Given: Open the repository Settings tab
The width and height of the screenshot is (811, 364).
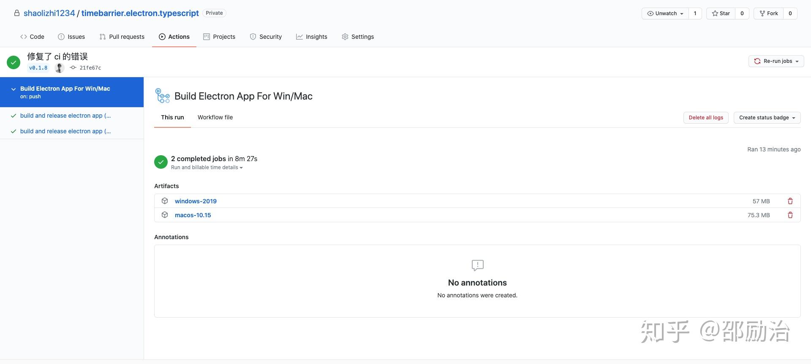Looking at the screenshot, I should tap(358, 37).
